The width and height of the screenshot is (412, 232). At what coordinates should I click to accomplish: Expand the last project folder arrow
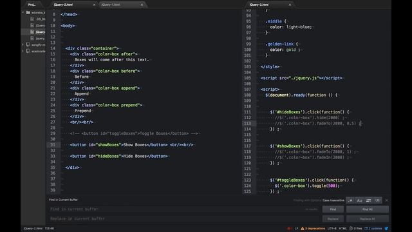pos(23,51)
